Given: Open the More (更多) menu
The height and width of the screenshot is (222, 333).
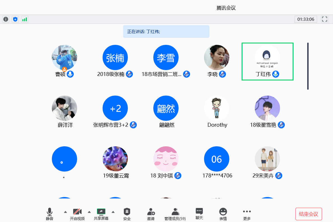Looking at the screenshot, I should [247, 214].
